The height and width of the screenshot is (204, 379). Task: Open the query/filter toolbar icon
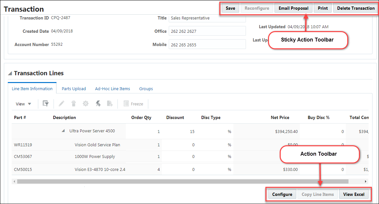(45, 103)
